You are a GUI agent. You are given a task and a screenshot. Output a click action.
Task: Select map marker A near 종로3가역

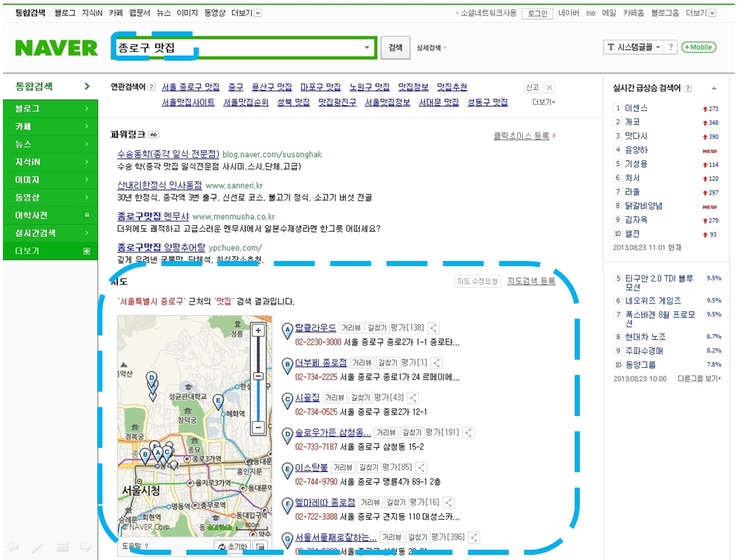[x=158, y=452]
